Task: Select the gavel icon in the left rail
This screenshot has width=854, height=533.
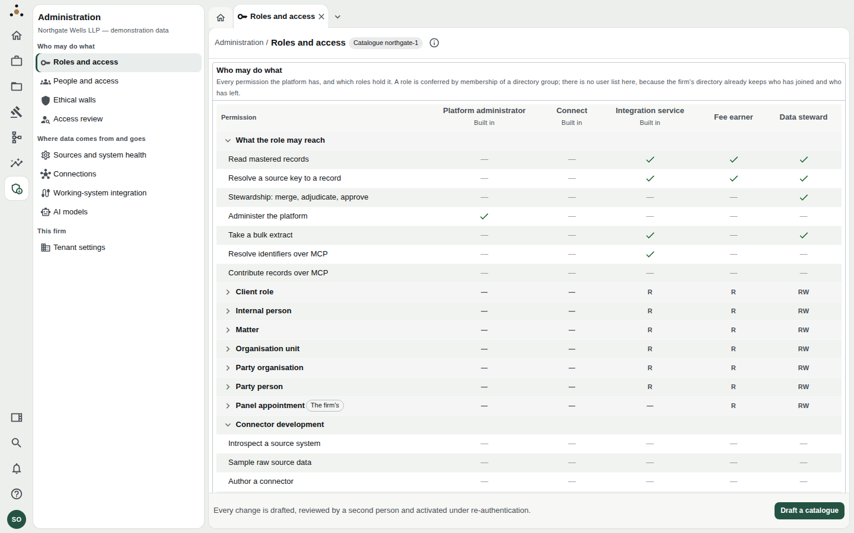Action: click(x=17, y=112)
